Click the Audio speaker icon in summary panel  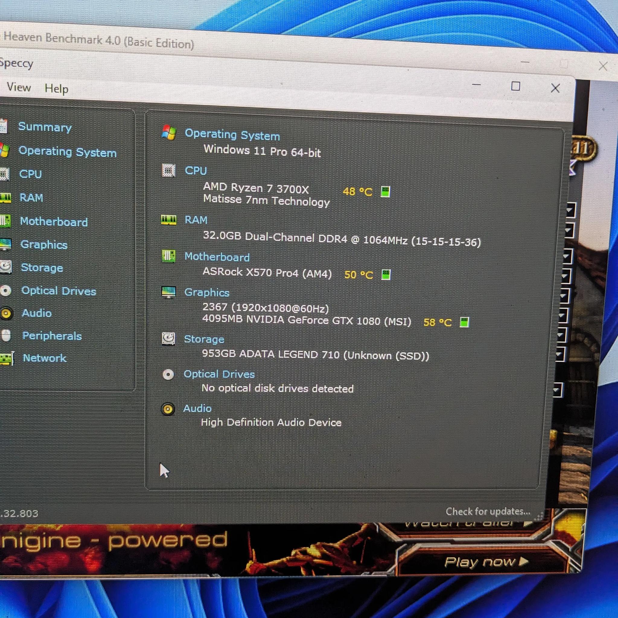pyautogui.click(x=168, y=409)
